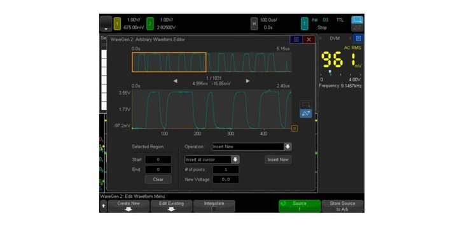The height and width of the screenshot is (229, 458).
Task: Click the channel 1 yellow indicator
Action: tap(117, 24)
